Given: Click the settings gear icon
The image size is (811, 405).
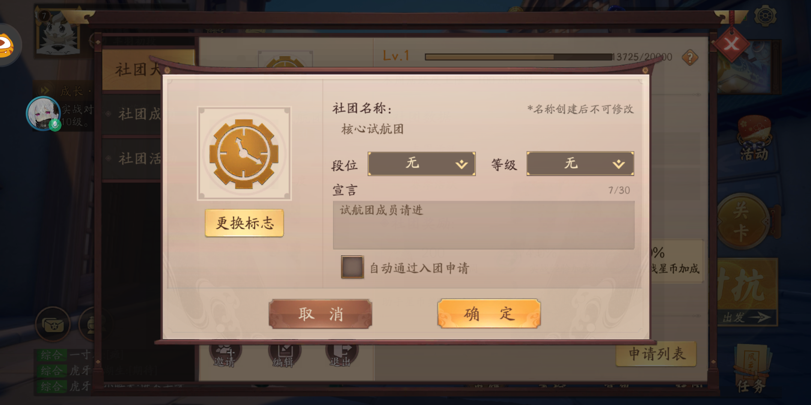Looking at the screenshot, I should click(765, 15).
